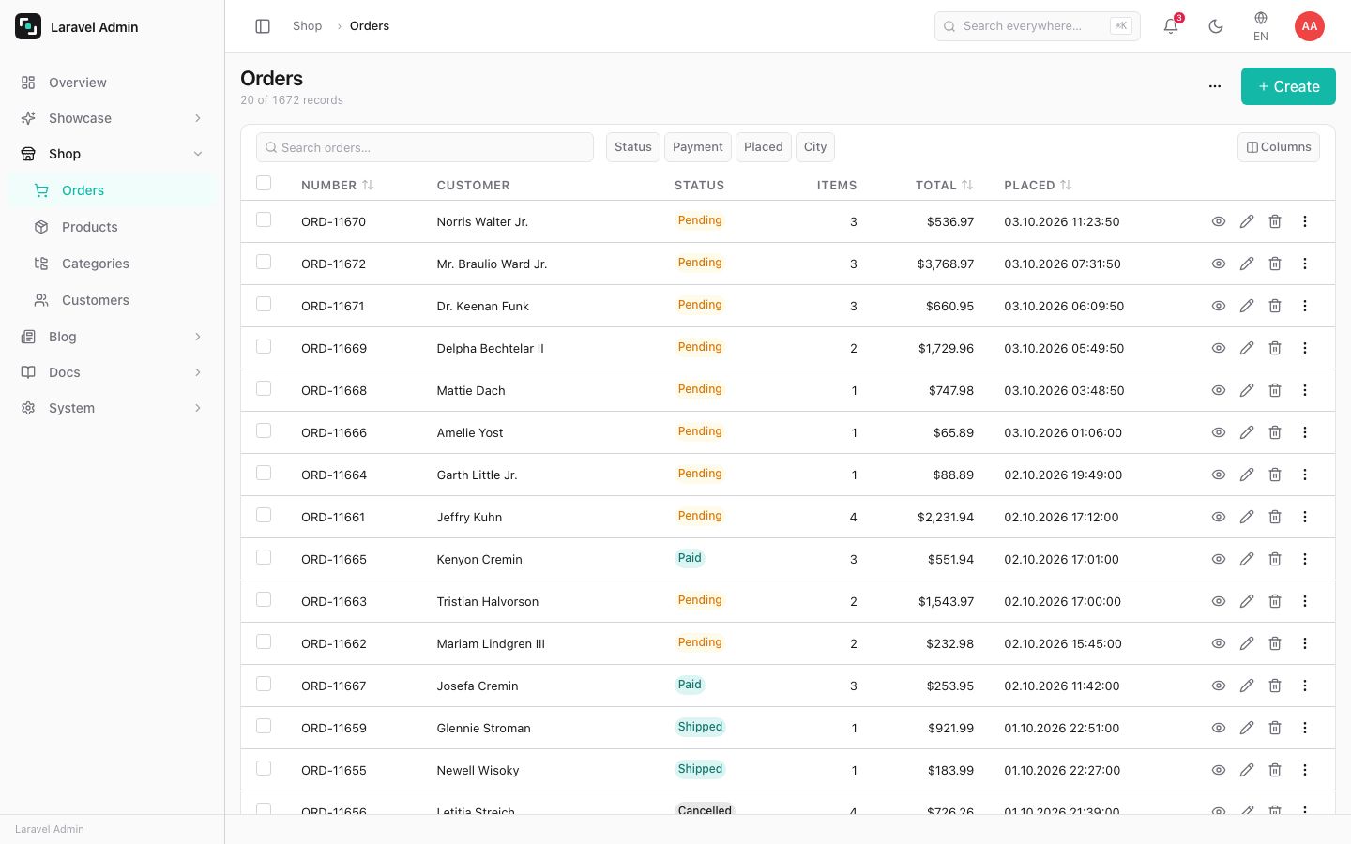Collapse the Shop sidebar section
This screenshot has width=1351, height=844.
click(112, 154)
